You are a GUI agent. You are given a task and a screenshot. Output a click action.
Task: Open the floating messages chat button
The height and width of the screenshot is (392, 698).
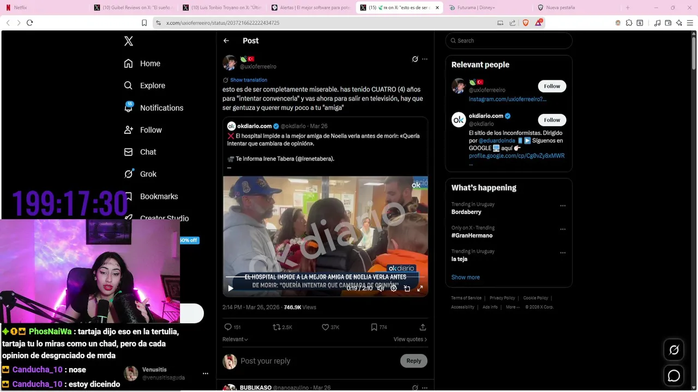pyautogui.click(x=674, y=376)
